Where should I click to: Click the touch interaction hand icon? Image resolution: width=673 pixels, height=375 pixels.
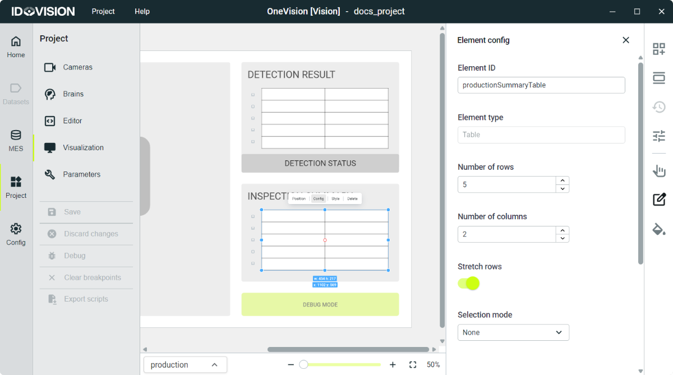click(658, 171)
